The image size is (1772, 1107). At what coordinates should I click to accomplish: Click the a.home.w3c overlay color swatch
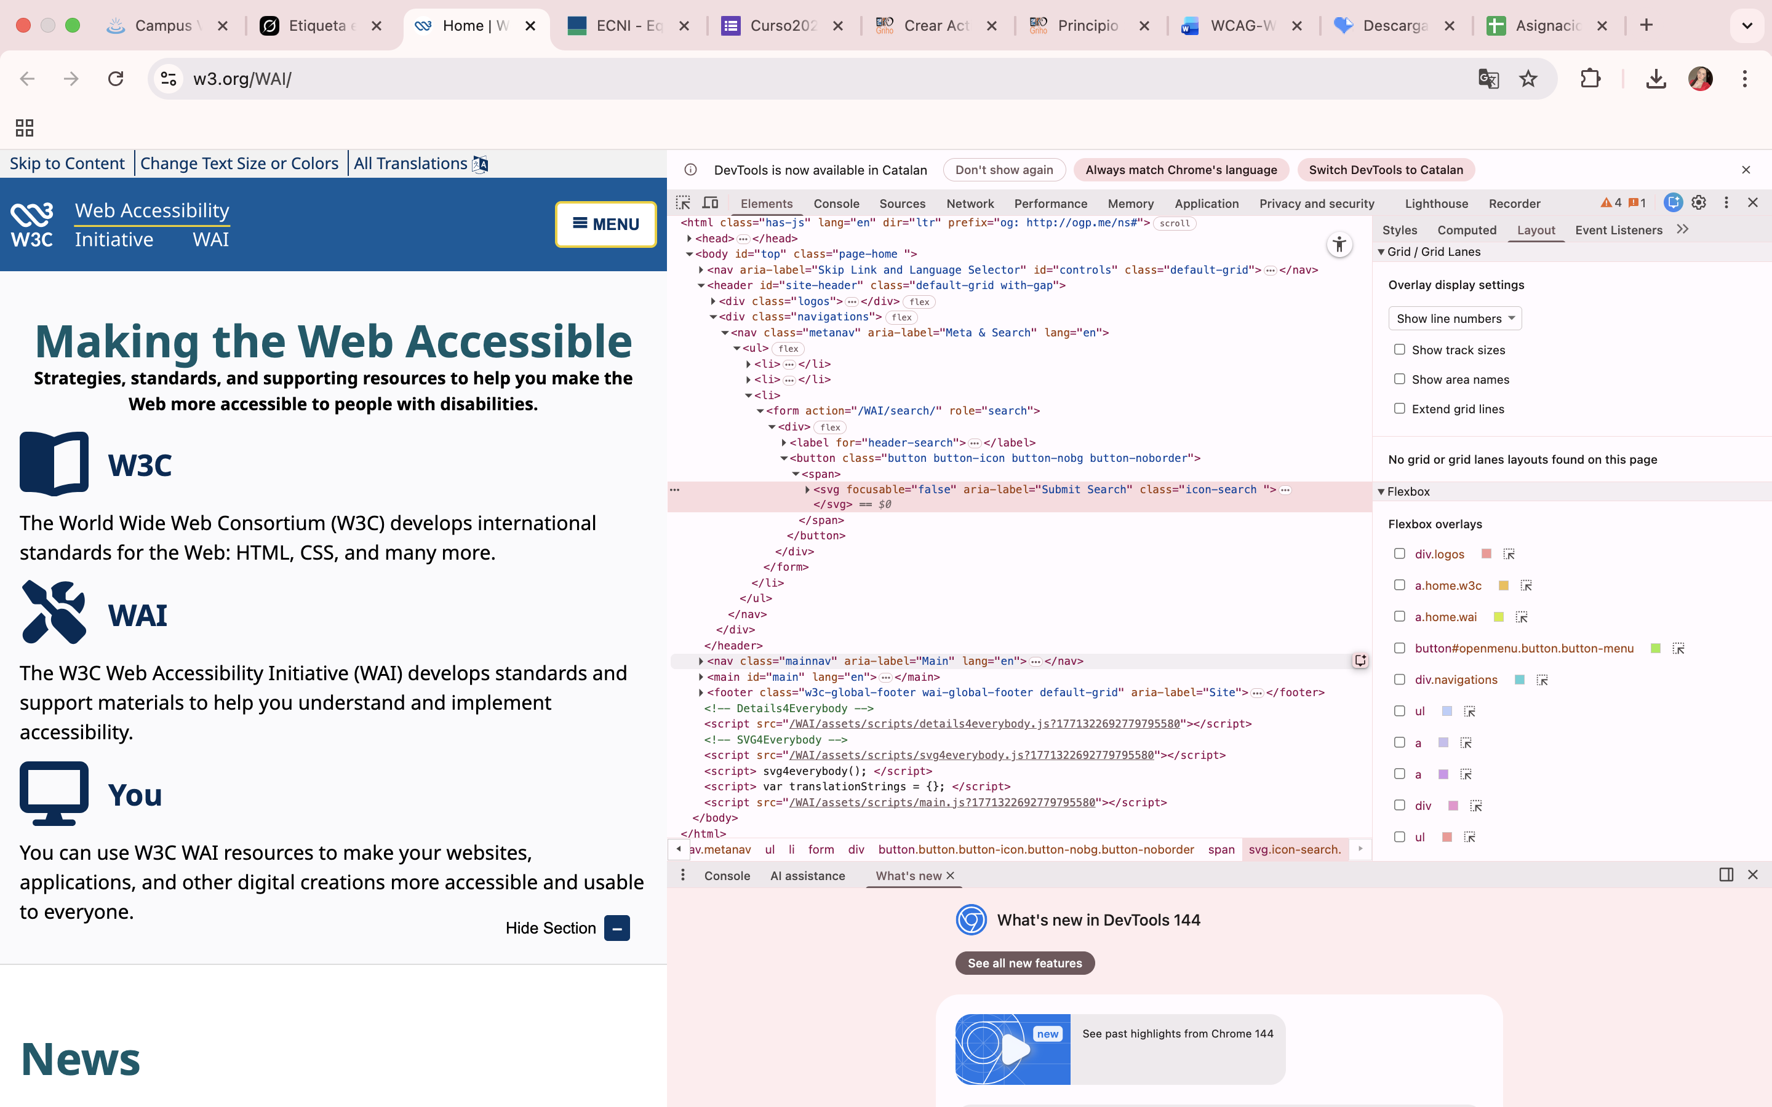[x=1503, y=585]
